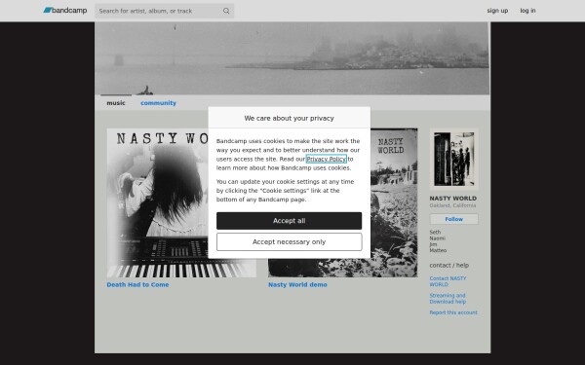Open the sign up link

(x=497, y=11)
